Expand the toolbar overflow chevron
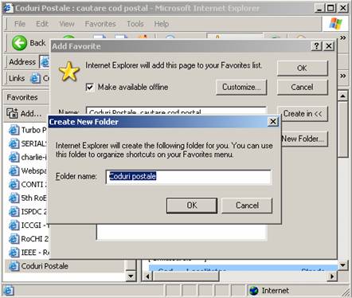 click(343, 37)
